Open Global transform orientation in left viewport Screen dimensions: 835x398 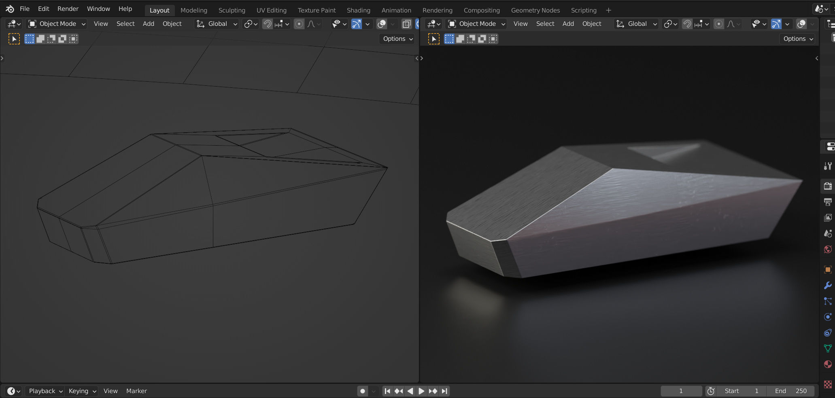217,24
